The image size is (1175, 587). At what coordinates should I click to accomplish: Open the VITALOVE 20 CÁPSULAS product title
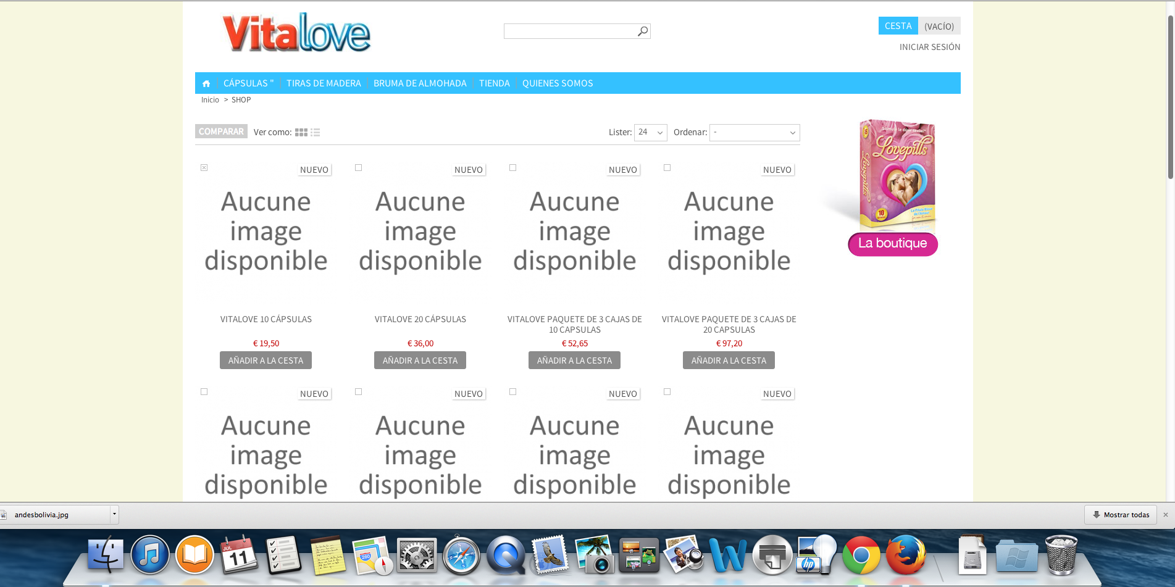click(420, 319)
